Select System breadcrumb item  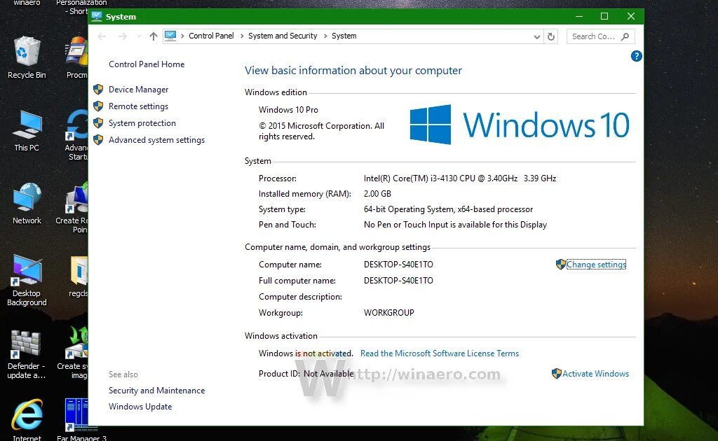[x=344, y=36]
